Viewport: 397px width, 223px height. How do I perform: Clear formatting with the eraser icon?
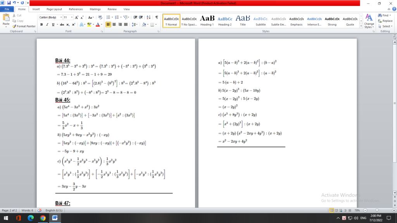(x=100, y=17)
